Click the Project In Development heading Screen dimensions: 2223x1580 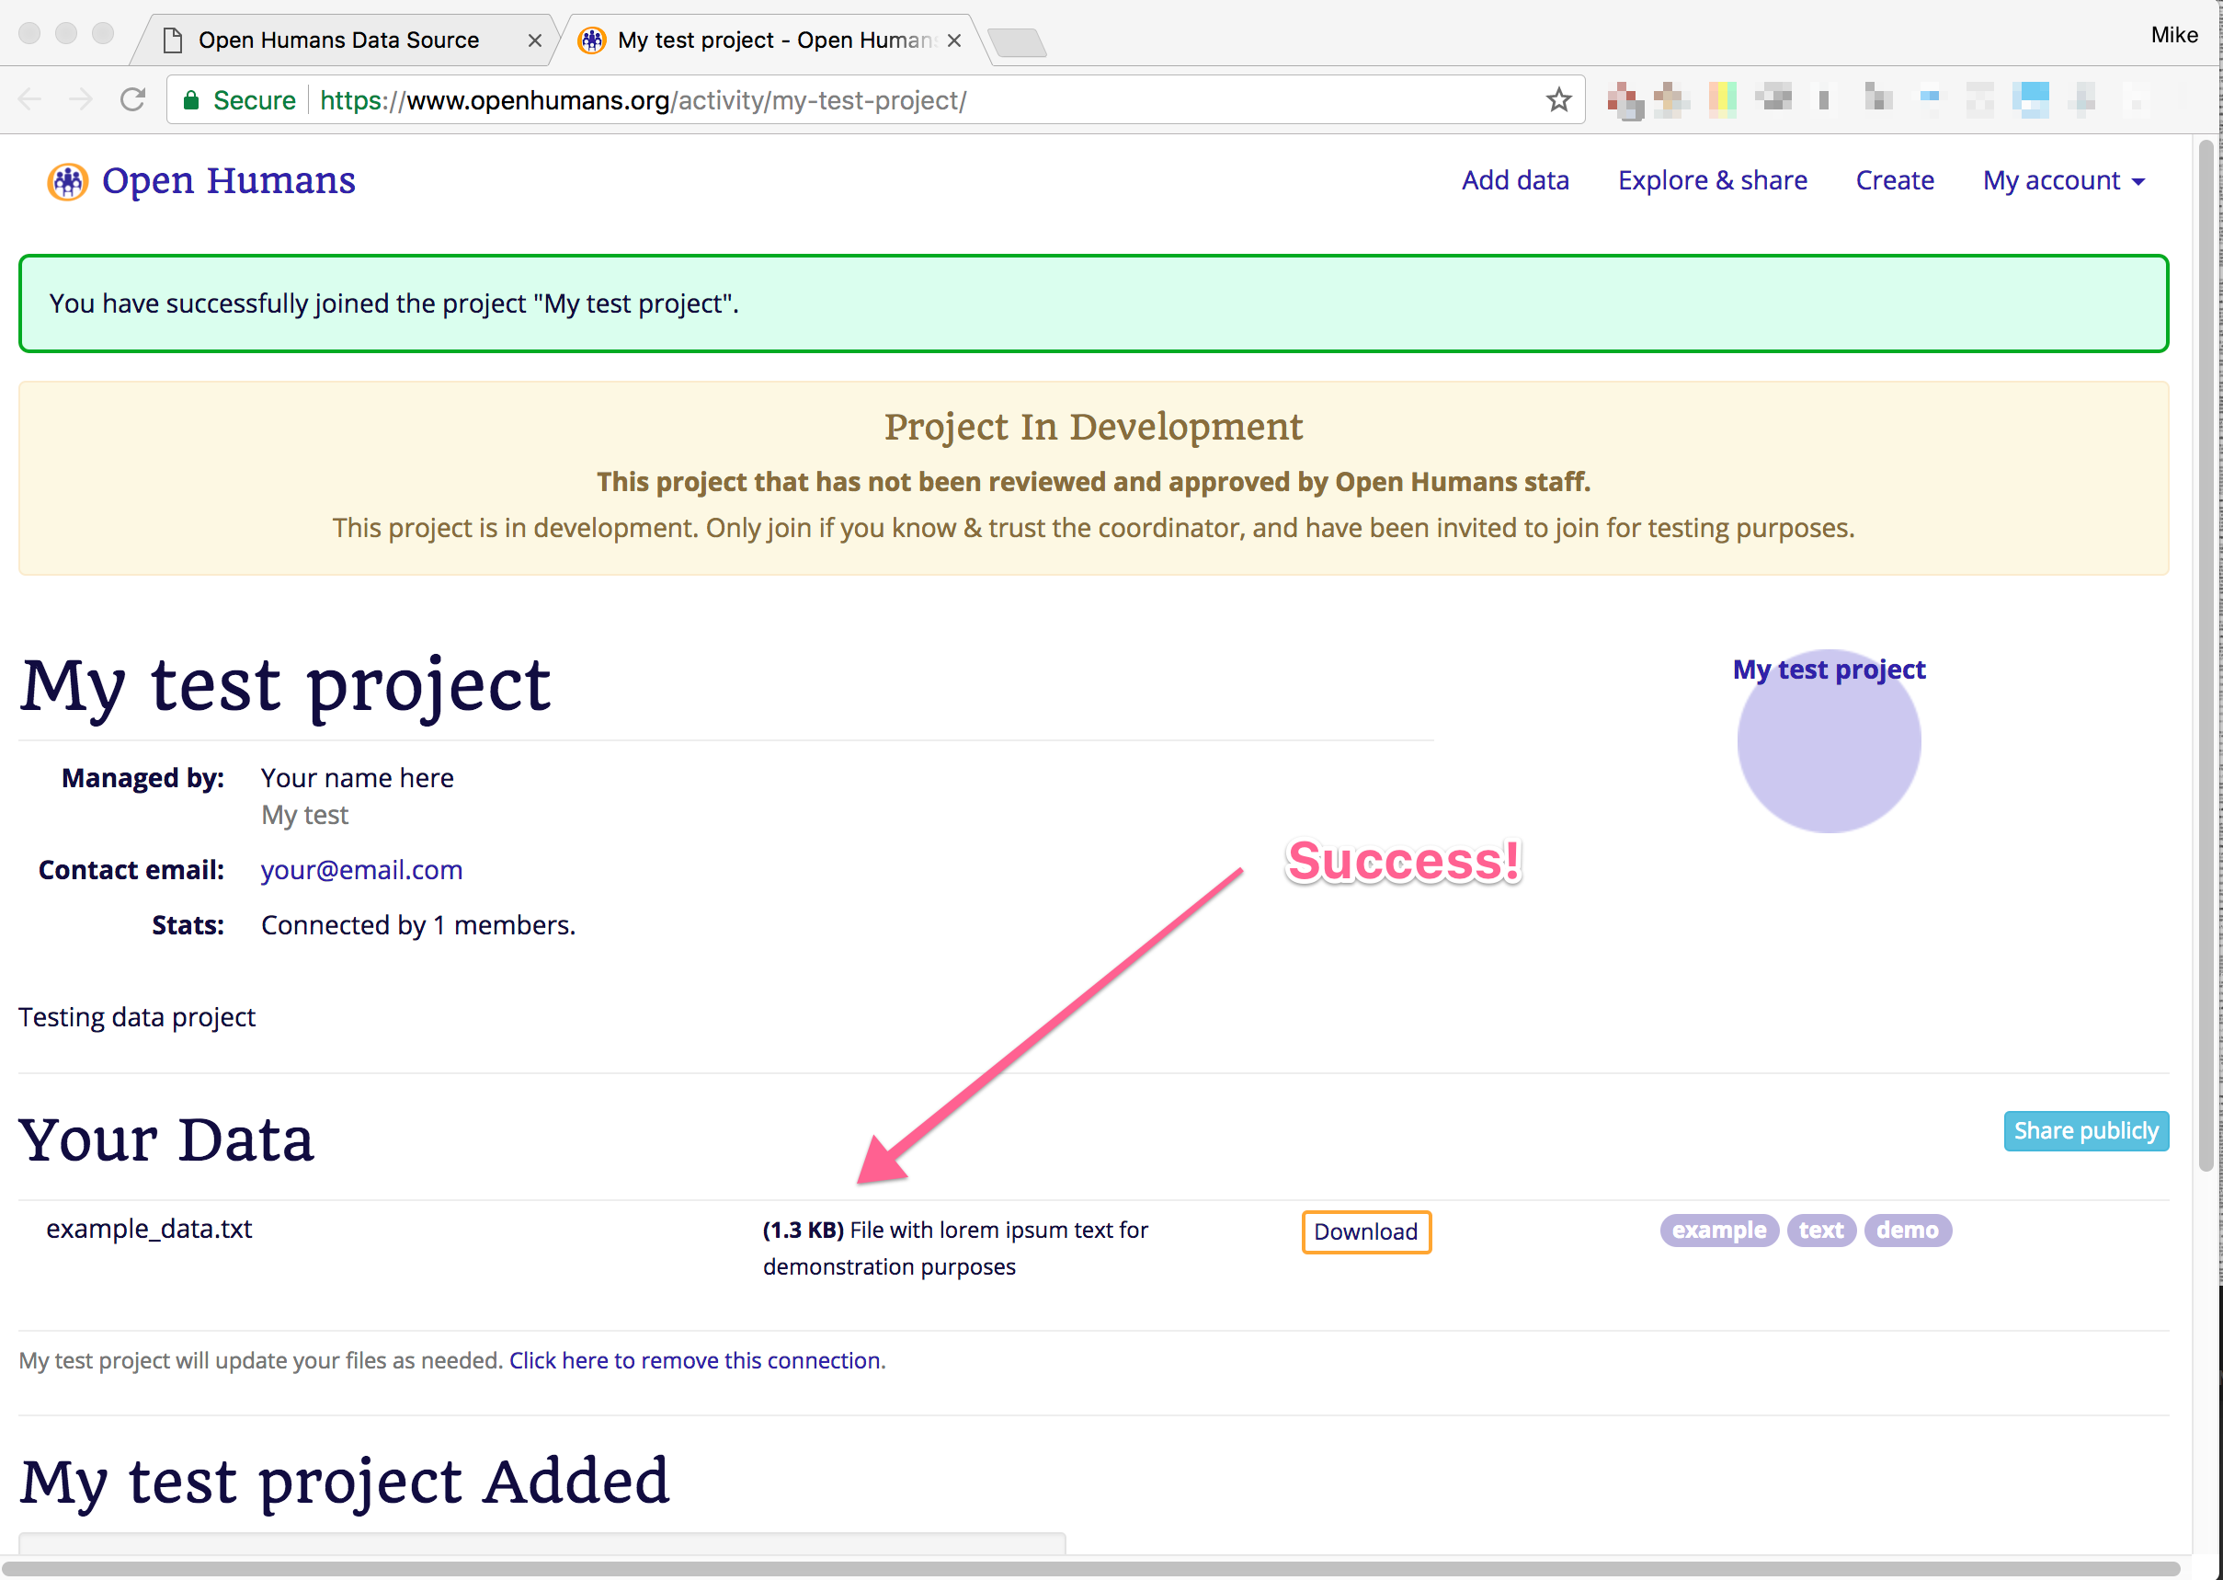point(1093,427)
